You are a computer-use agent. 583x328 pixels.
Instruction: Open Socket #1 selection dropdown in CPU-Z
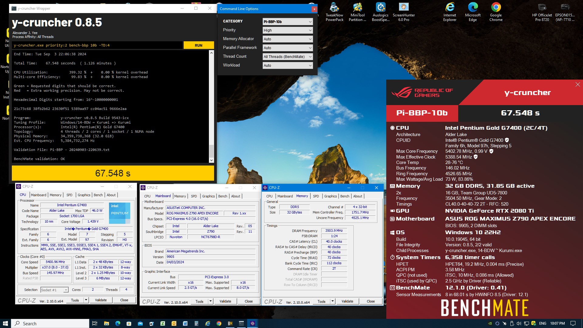(54, 290)
